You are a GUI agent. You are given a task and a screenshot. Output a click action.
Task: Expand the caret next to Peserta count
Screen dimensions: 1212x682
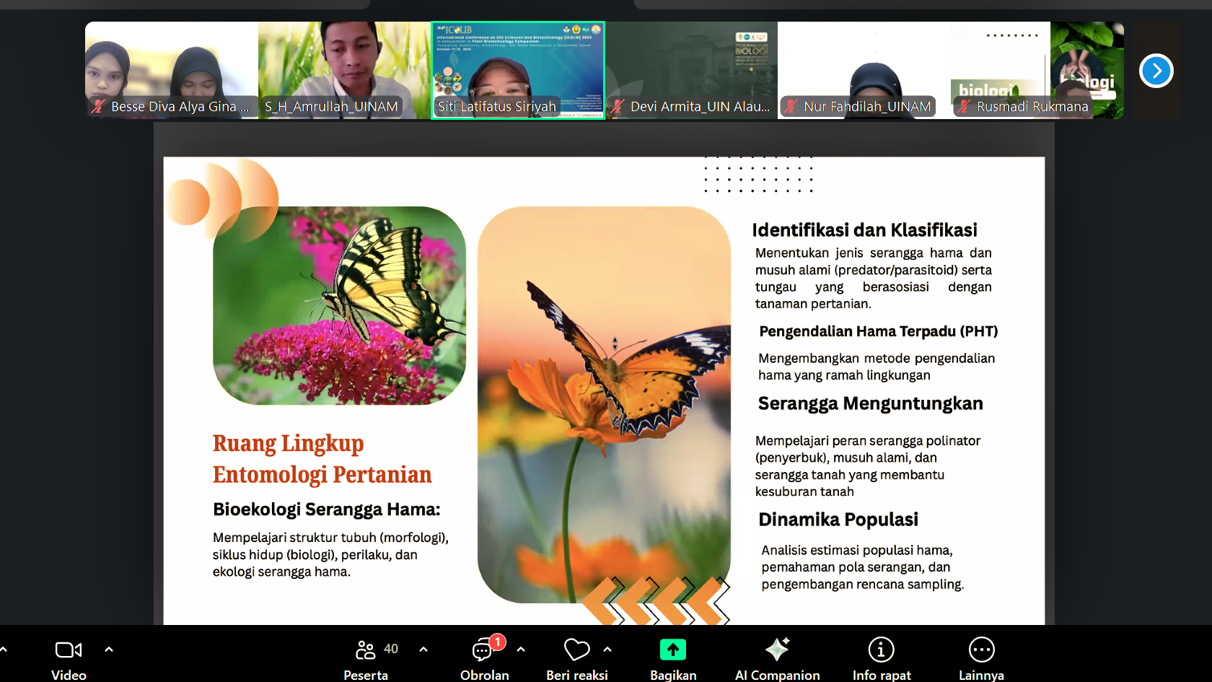click(423, 650)
